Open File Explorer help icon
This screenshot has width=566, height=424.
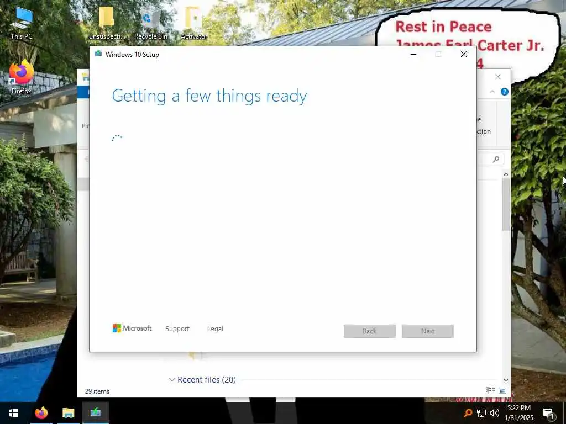(505, 92)
